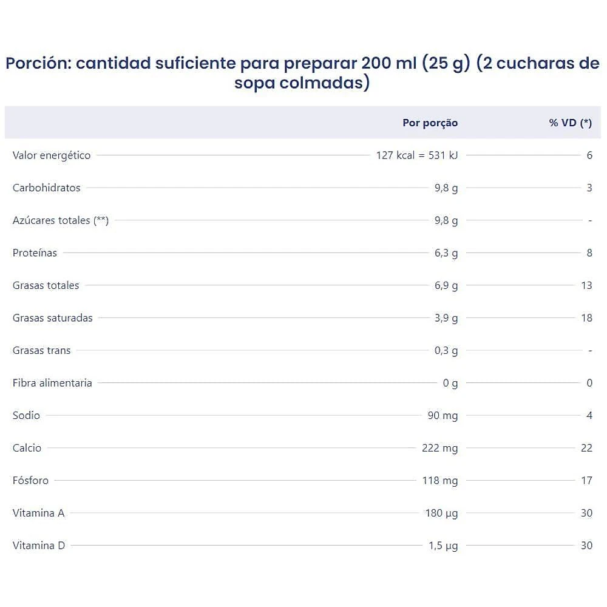Click the Azúcares totales (**) label

(x=60, y=220)
